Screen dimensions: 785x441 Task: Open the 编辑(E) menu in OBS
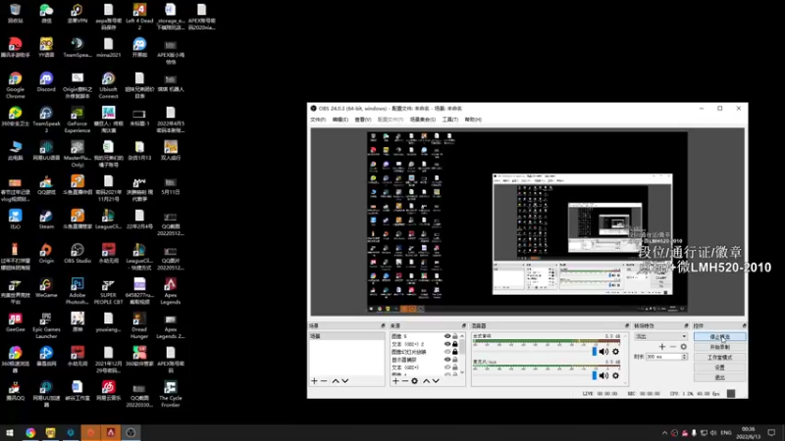340,120
